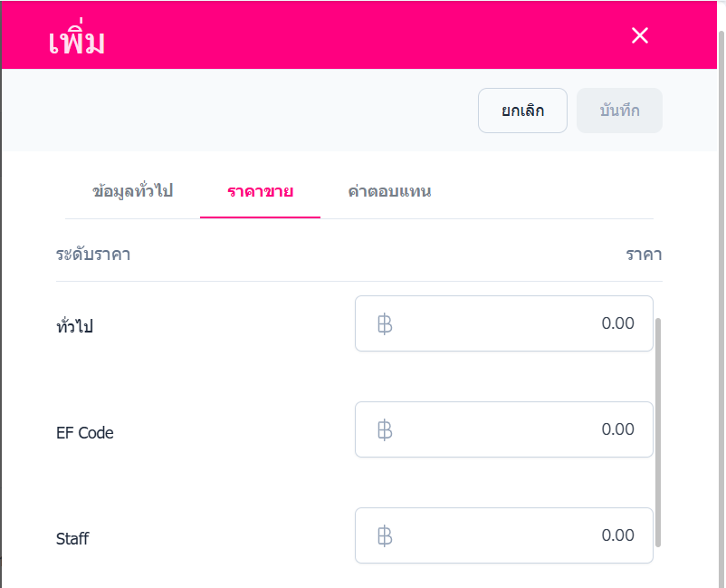726x588 pixels.
Task: Select the EF Code price level label
Action: click(x=85, y=433)
